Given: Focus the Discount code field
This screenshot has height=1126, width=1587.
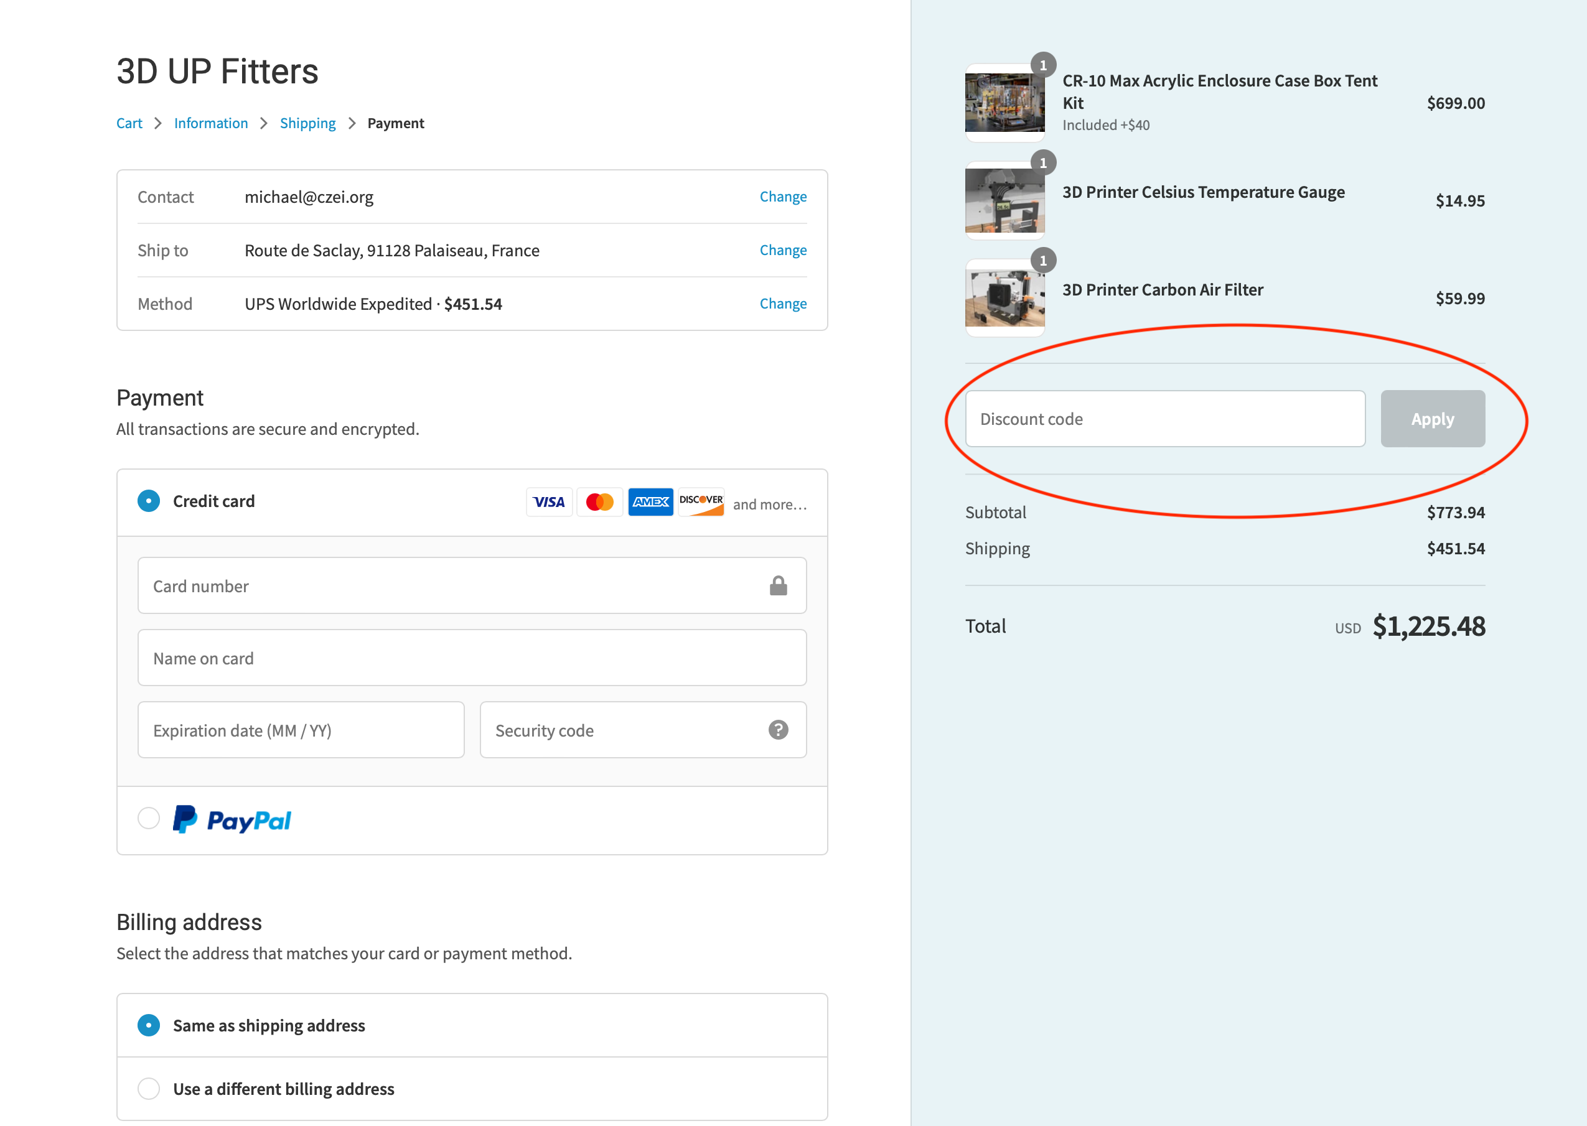Looking at the screenshot, I should [1164, 419].
